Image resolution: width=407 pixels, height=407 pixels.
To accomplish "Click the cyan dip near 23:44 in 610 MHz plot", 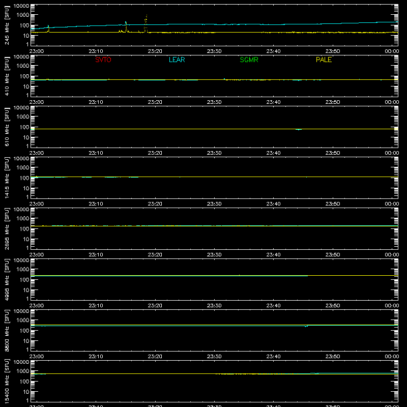I will [x=299, y=129].
